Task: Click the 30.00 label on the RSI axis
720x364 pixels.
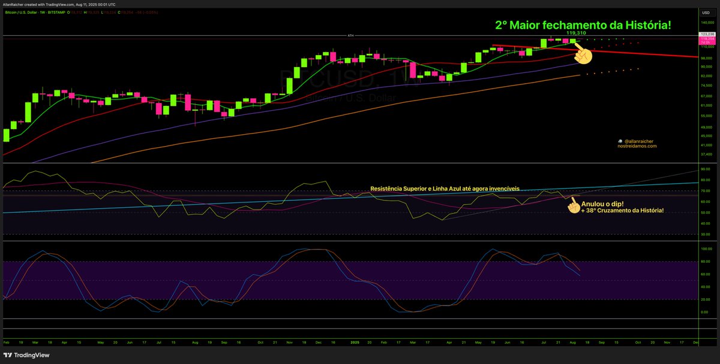Action: (705, 234)
